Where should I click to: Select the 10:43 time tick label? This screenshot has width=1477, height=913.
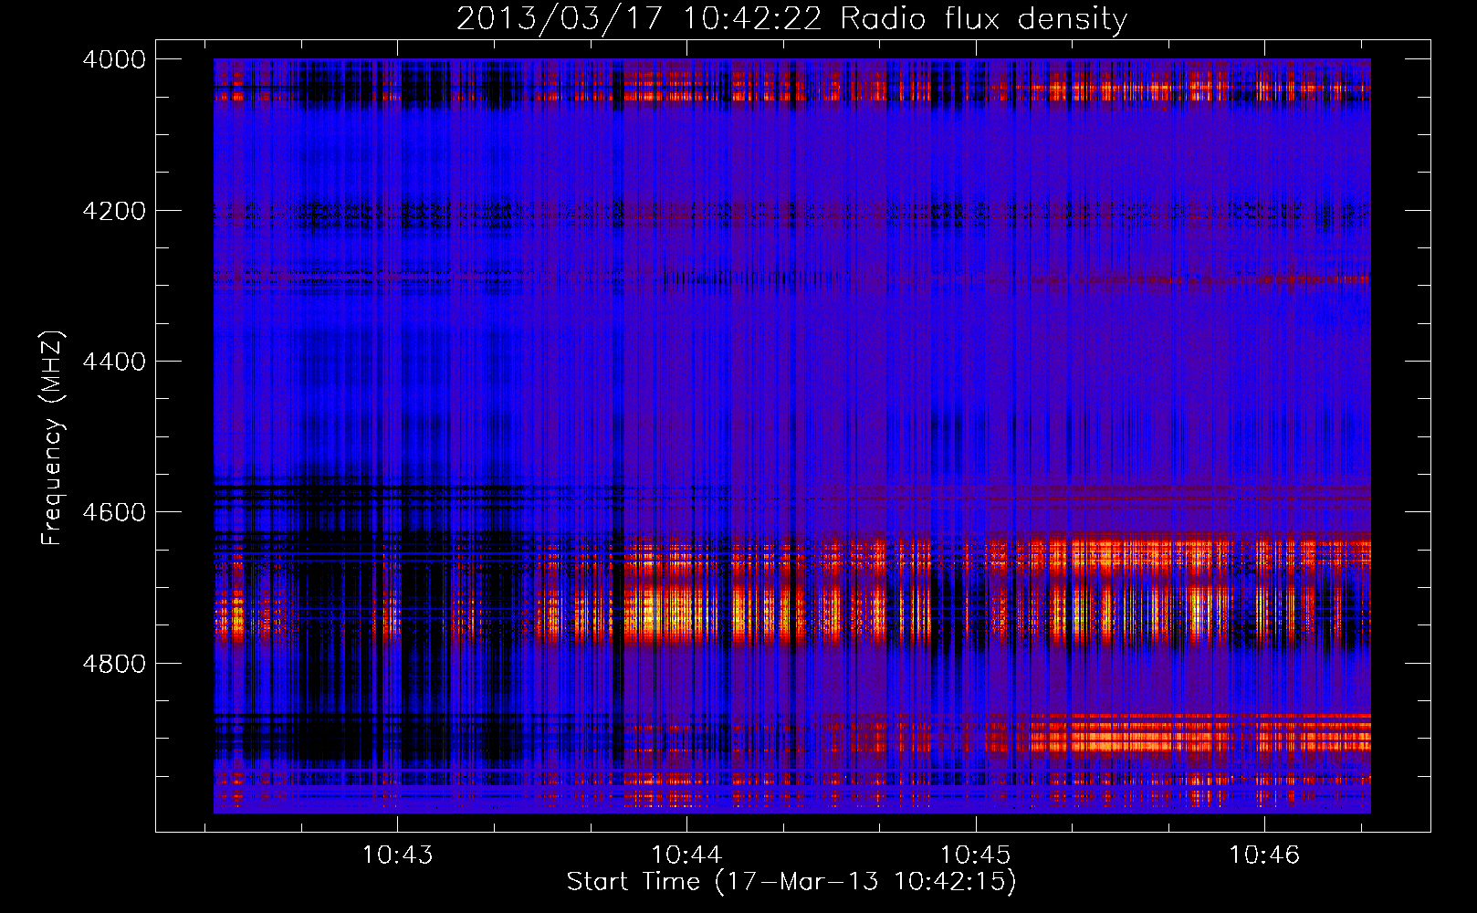click(x=397, y=855)
